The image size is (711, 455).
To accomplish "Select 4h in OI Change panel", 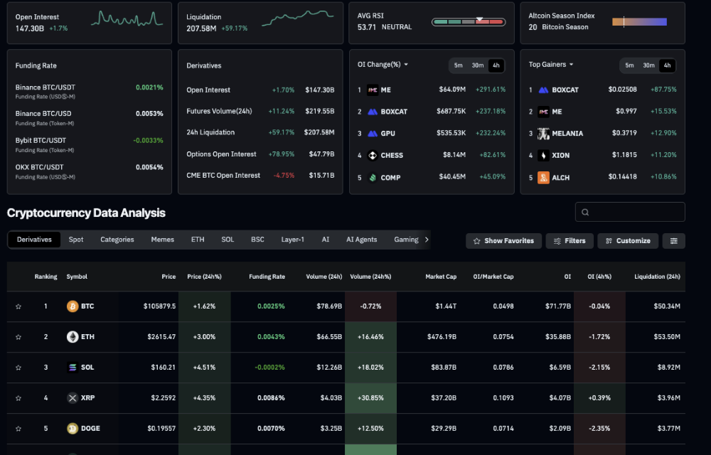I will pos(496,65).
